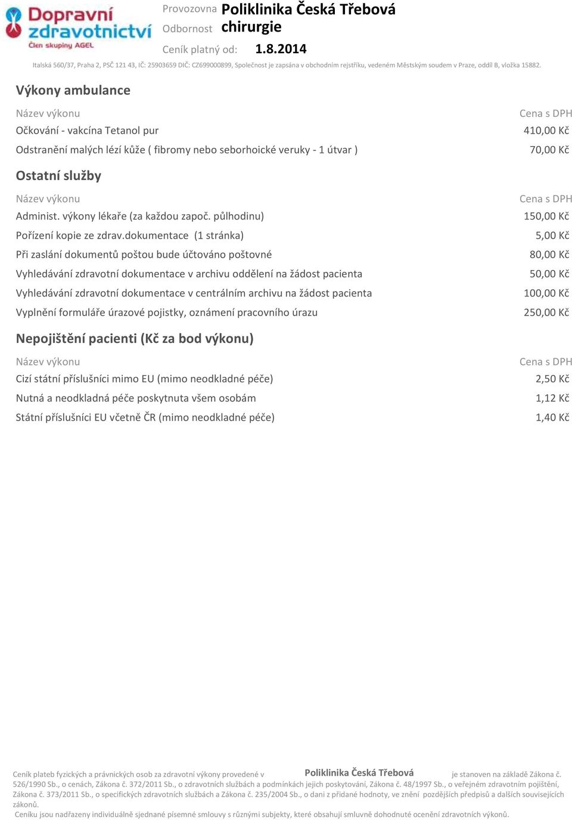The image size is (572, 820).
Task: Select the 1,12 Kč price value
Action: tap(552, 398)
